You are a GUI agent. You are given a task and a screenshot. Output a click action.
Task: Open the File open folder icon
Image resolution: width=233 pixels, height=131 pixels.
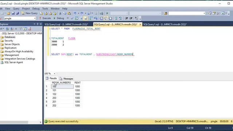9,13
